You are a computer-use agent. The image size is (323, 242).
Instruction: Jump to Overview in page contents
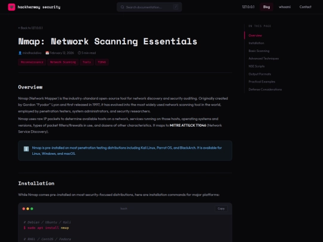click(255, 35)
